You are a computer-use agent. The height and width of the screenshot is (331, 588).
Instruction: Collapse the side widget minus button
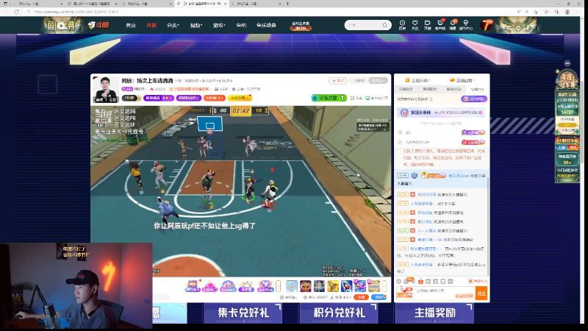click(x=567, y=63)
